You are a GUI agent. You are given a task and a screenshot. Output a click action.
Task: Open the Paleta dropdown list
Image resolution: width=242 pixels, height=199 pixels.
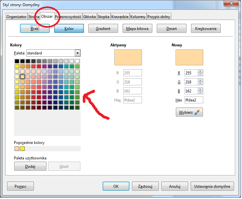[x=77, y=53]
